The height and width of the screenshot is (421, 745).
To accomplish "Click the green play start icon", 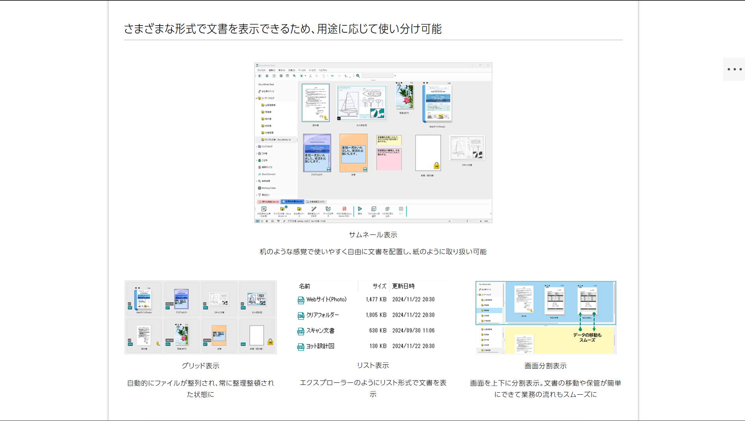I will [360, 209].
